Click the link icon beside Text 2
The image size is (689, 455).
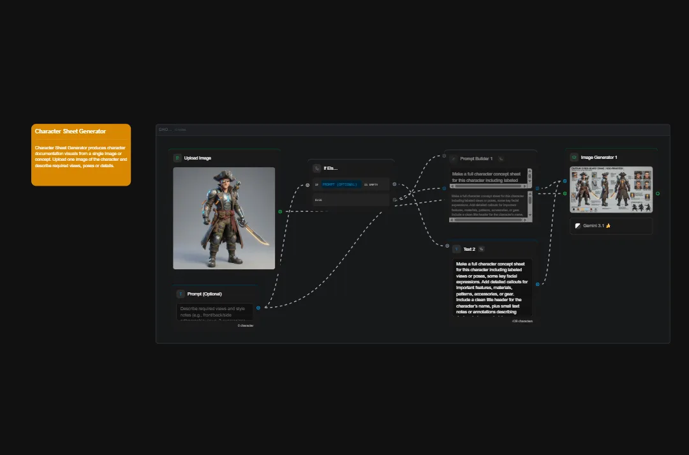(481, 249)
